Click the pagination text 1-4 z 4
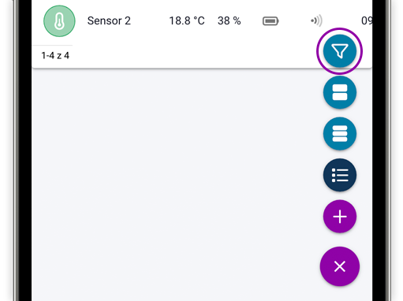 click(55, 55)
